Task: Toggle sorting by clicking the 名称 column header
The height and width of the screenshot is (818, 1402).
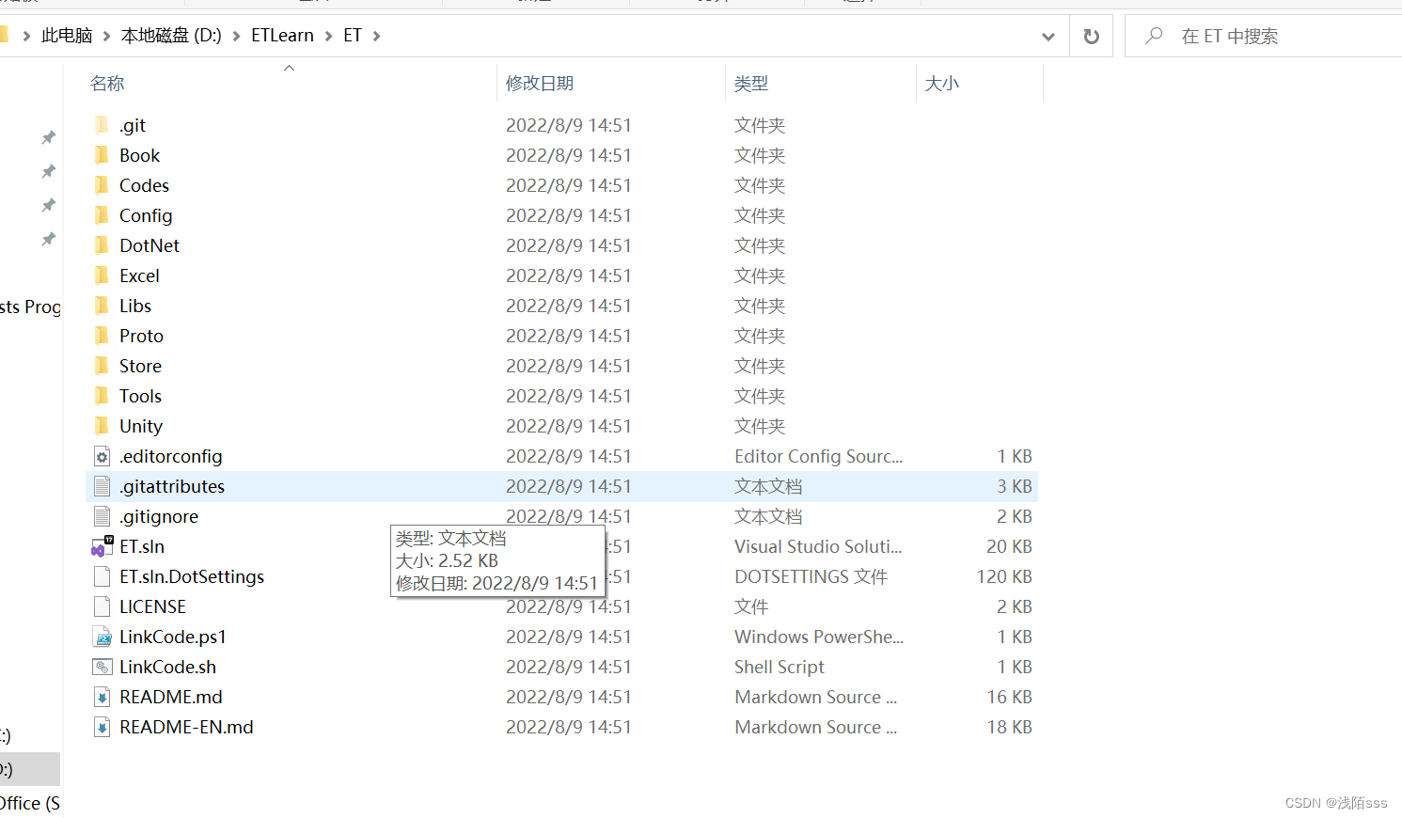Action: click(106, 83)
